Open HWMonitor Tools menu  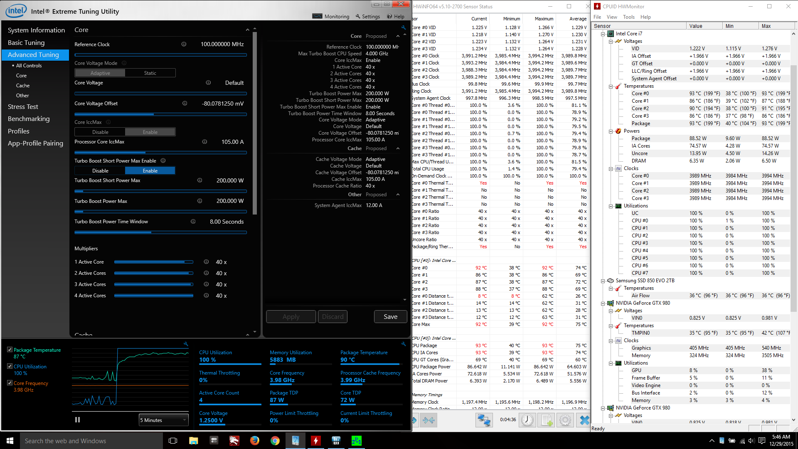629,17
